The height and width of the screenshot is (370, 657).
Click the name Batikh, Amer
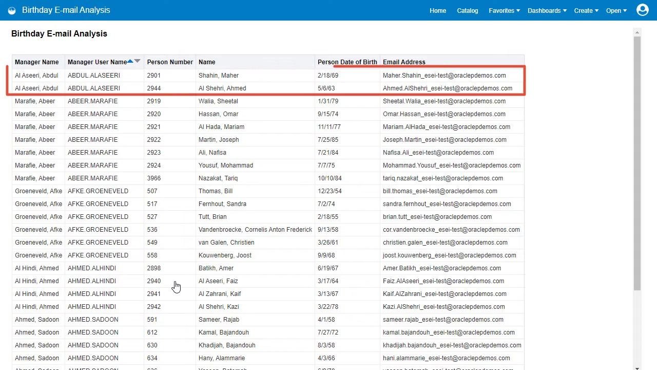point(216,268)
